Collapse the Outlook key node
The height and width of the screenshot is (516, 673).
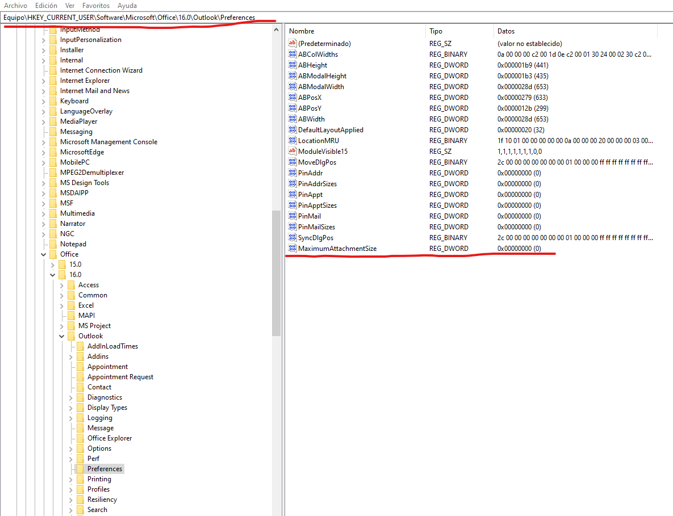coord(62,336)
